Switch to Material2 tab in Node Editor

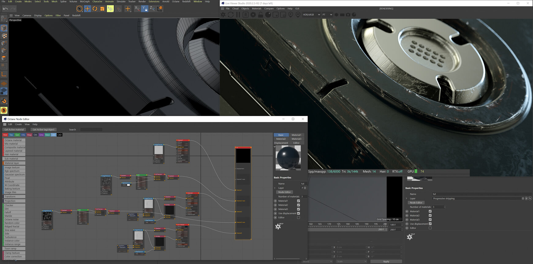coord(281,139)
